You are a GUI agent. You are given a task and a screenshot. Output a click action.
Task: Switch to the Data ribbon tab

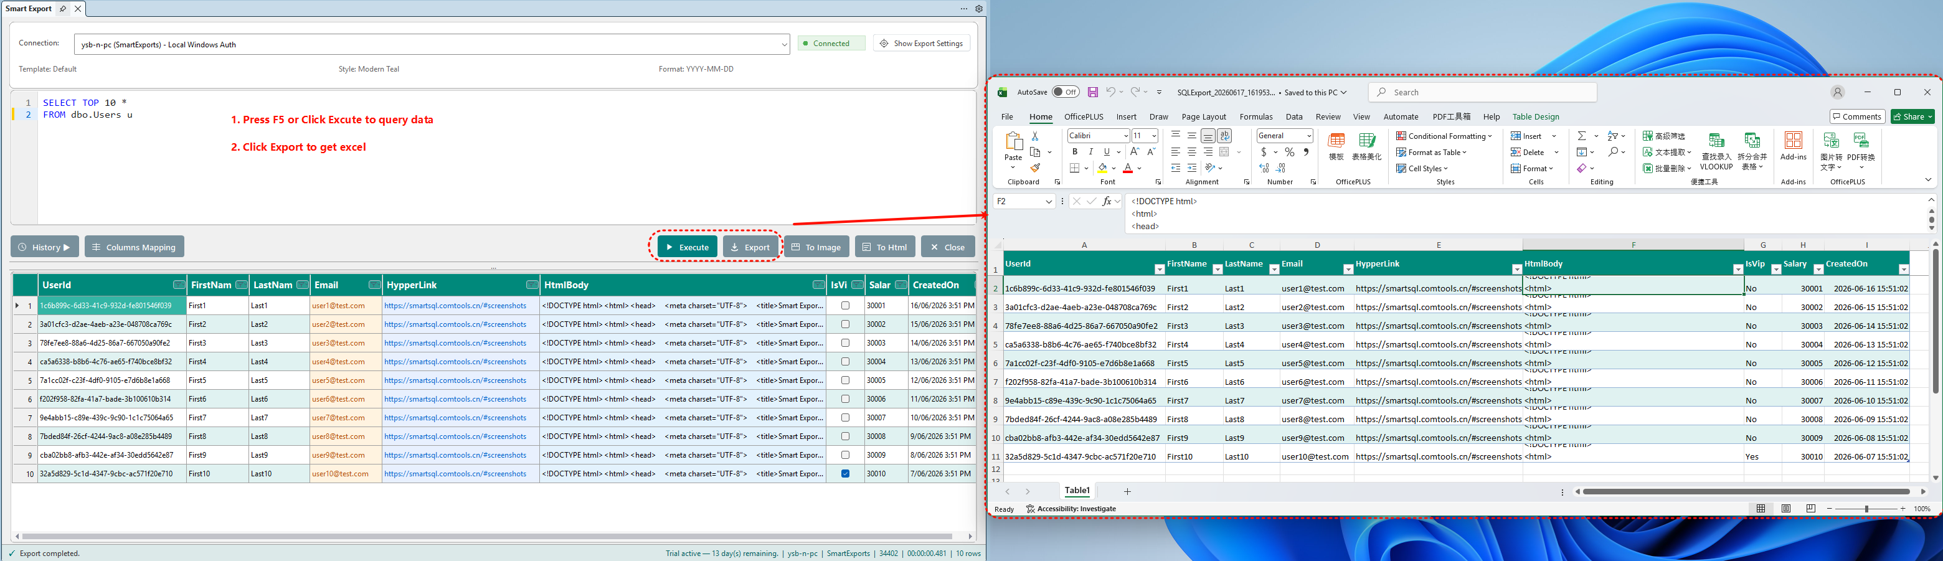(x=1294, y=117)
